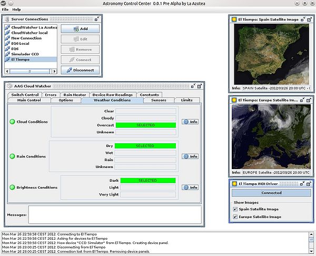Click the log panel scroll up arrow
Screen dimensions: 316x256
coord(311,234)
